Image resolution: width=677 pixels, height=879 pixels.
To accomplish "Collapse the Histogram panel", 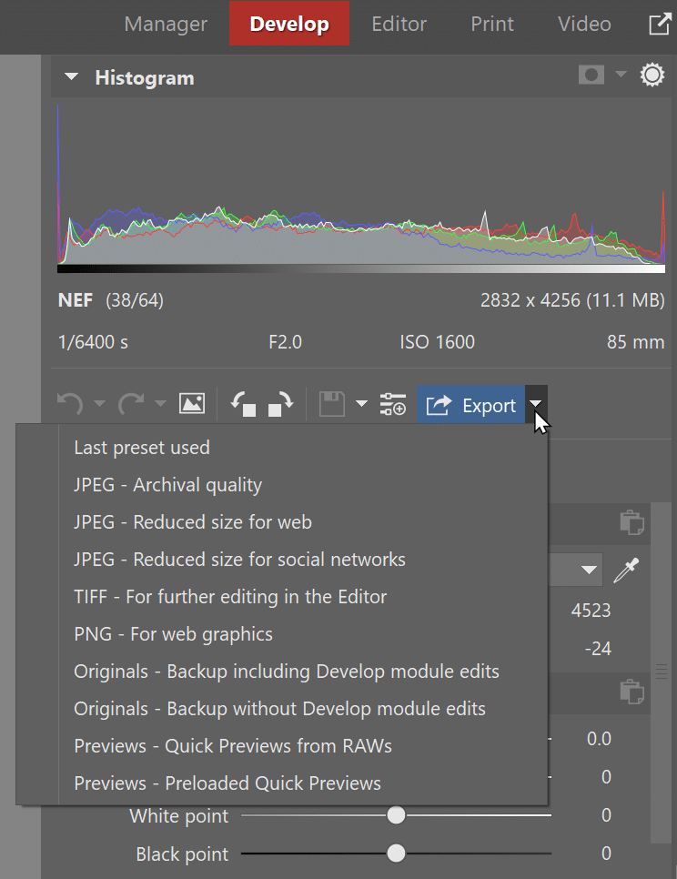I will coord(71,76).
